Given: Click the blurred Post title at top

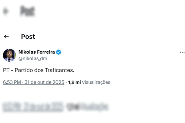Looking at the screenshot, I should point(27,11).
